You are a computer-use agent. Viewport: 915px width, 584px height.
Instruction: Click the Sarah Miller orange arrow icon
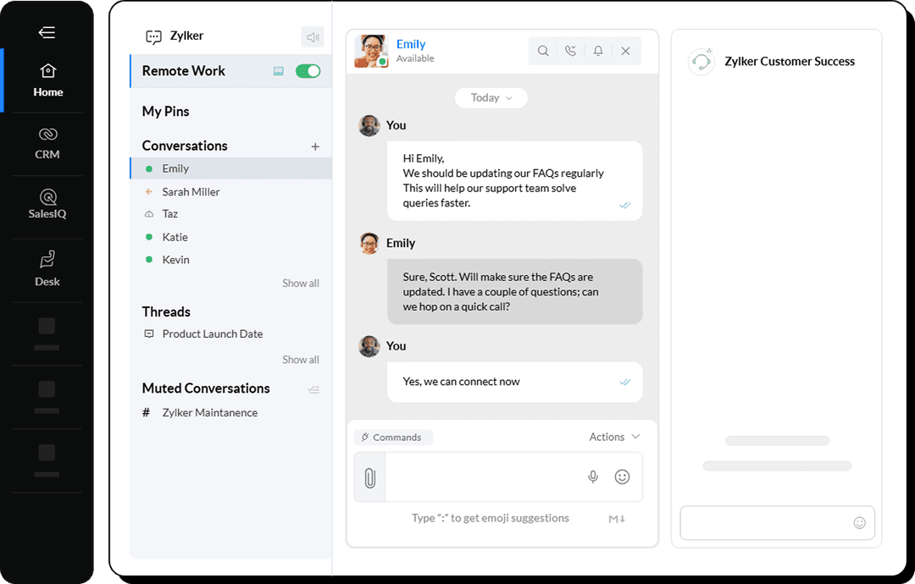click(149, 192)
